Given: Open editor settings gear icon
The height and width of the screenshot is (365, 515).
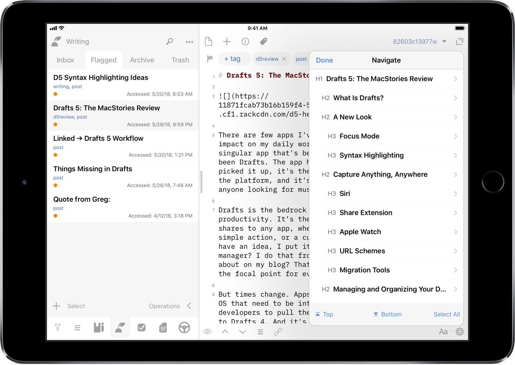Looking at the screenshot, I should (459, 332).
